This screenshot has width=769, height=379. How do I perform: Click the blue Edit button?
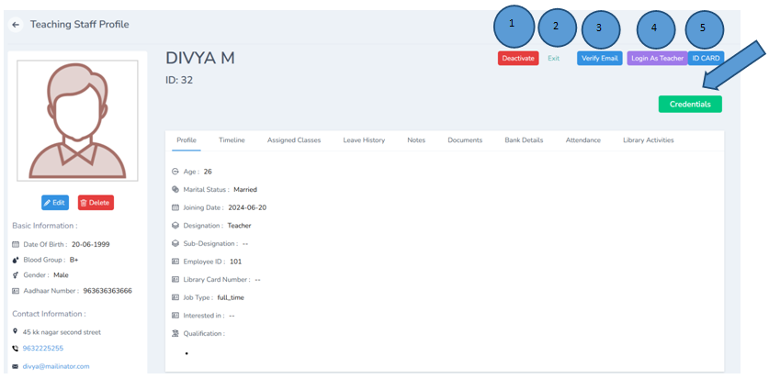pyautogui.click(x=55, y=203)
